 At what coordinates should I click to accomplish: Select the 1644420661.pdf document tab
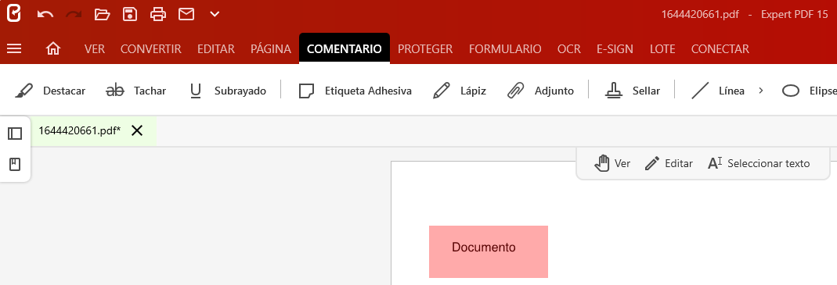pos(80,130)
